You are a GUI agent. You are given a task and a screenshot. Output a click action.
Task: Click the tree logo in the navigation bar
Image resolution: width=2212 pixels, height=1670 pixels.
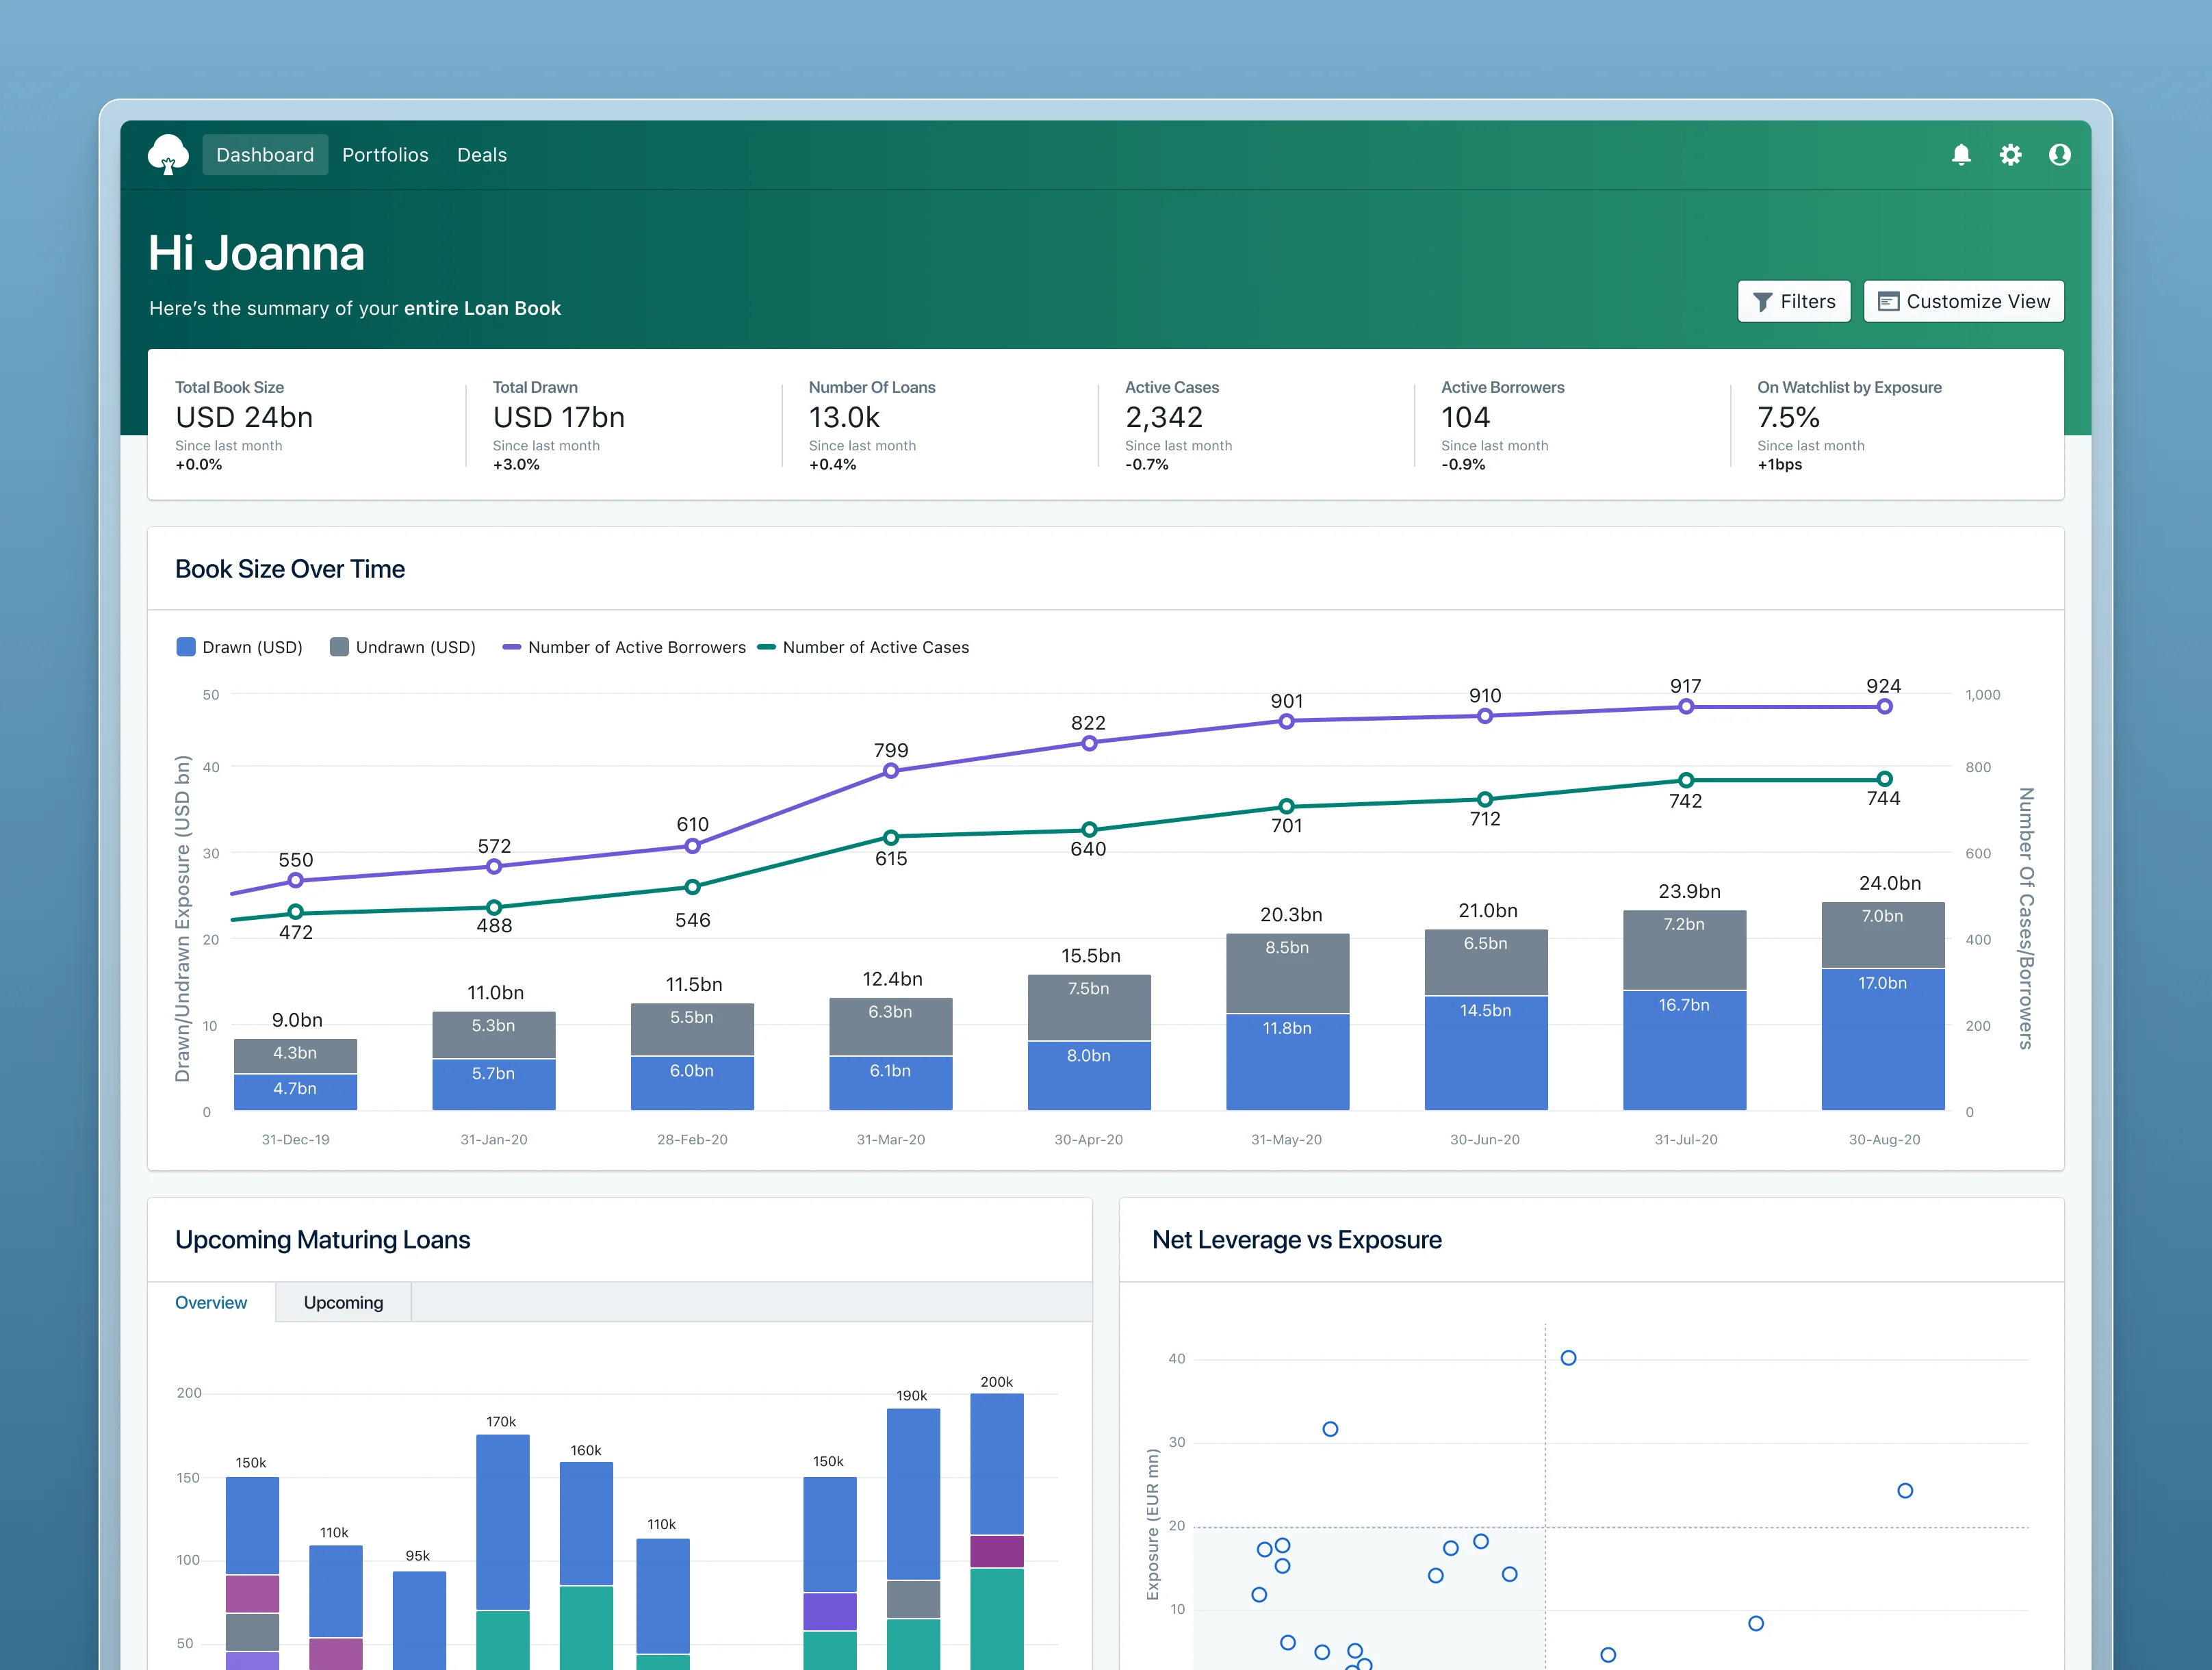(x=169, y=154)
